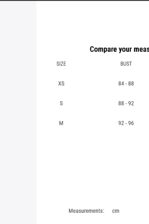Screen dimensions: 149x224
Task: Select the M size cell
Action: click(x=61, y=123)
